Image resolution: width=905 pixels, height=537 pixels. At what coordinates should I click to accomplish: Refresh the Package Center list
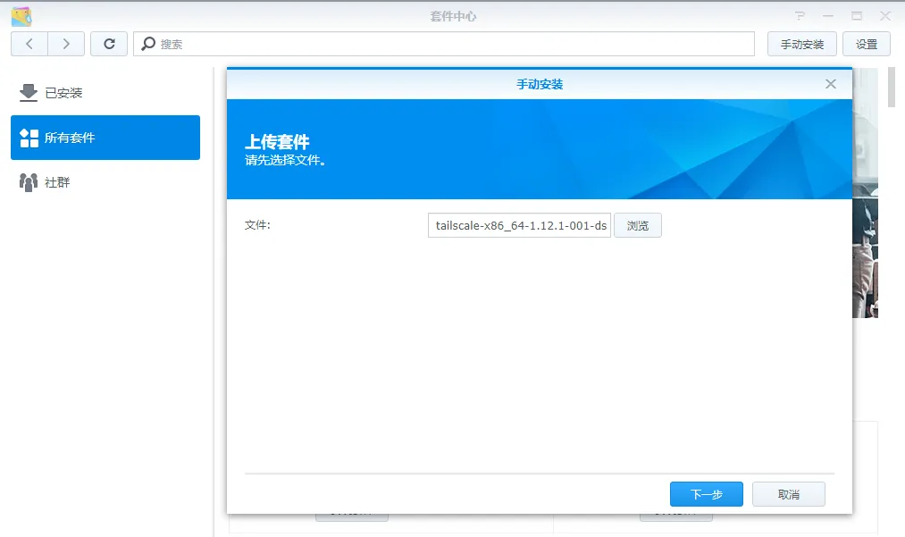(109, 44)
